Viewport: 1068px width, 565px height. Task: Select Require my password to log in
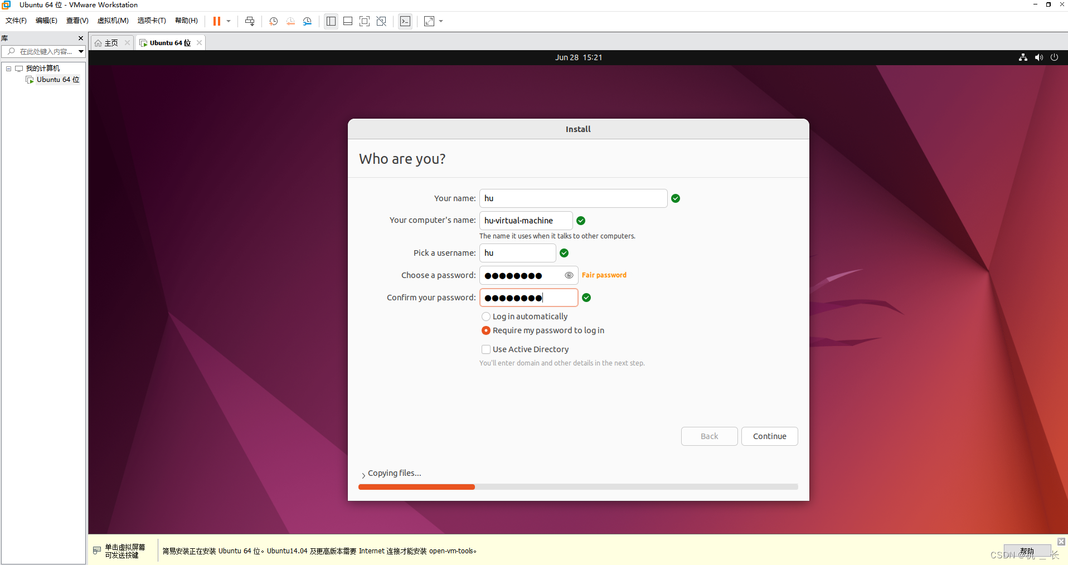(486, 330)
